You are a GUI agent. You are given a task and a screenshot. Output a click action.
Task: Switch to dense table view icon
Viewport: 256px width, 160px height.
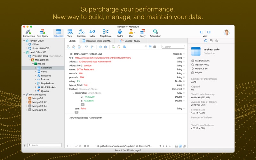click(x=155, y=47)
